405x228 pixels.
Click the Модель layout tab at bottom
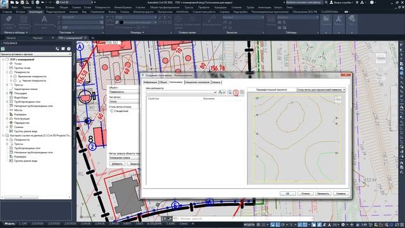click(x=10, y=224)
